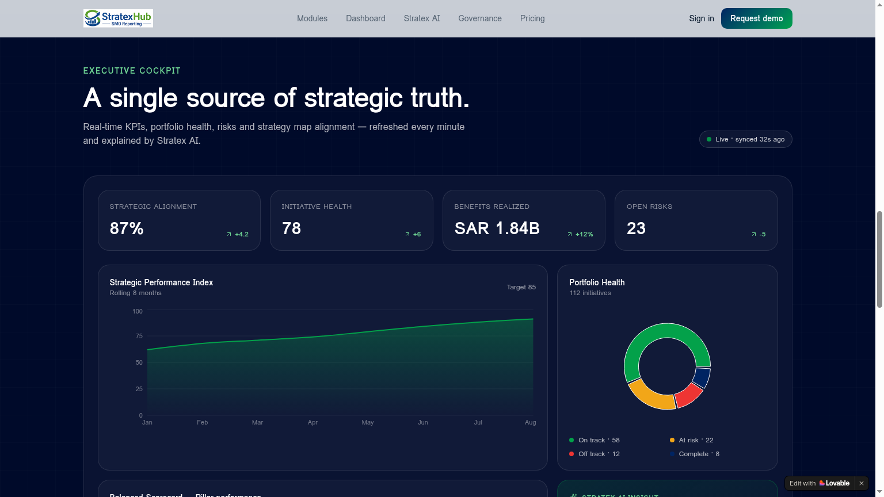Click the Request demo button
Viewport: 884px width, 497px height.
coord(757,18)
